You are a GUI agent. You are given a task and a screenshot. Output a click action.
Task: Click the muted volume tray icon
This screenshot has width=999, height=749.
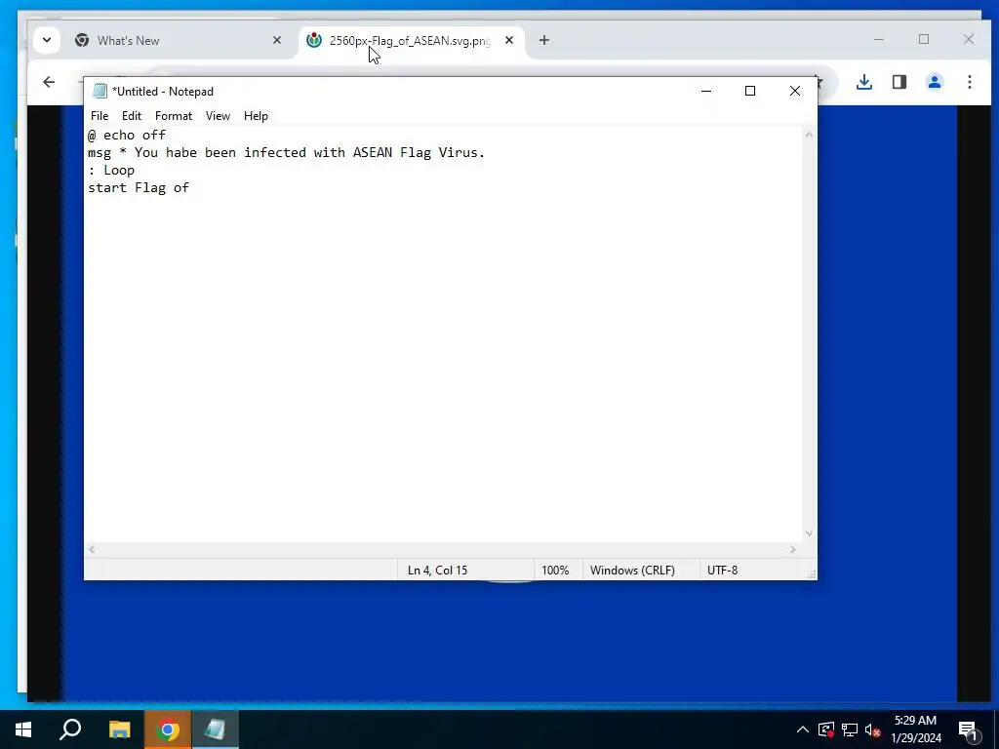coord(873,729)
